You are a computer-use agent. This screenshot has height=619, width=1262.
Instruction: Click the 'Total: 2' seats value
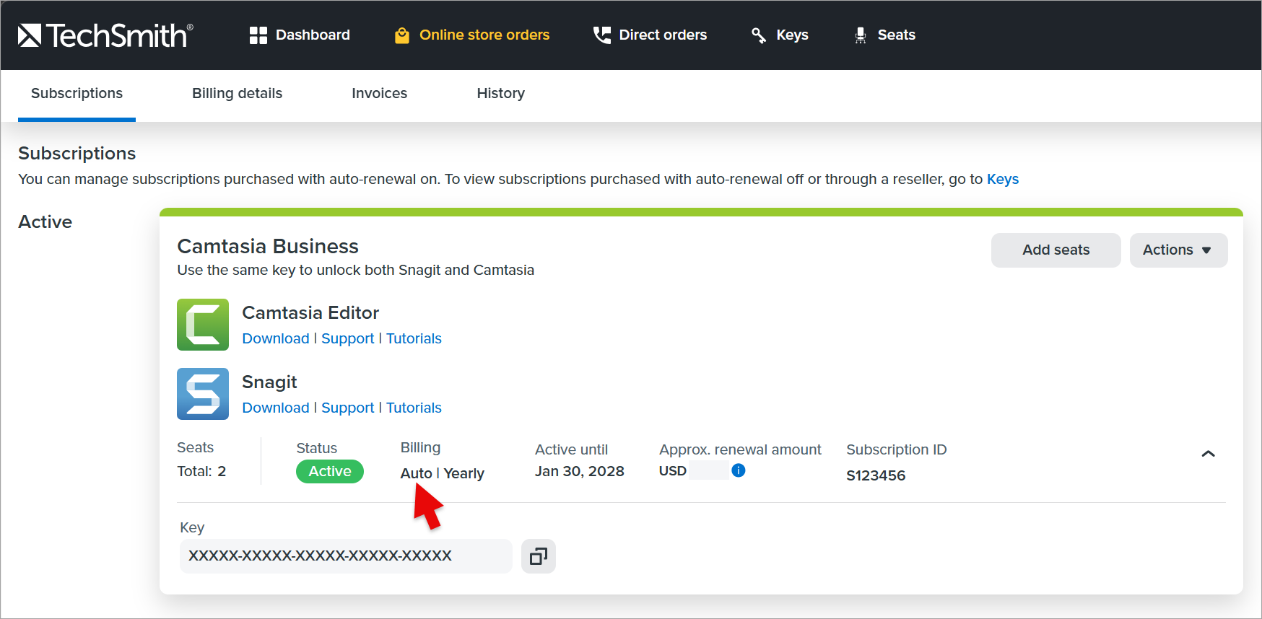point(201,471)
